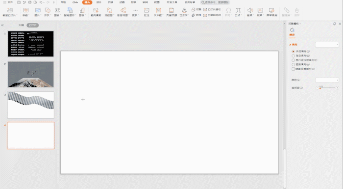Open the Transitions ribbon tab
Viewport: 343px width, 189px height.
point(110,2)
